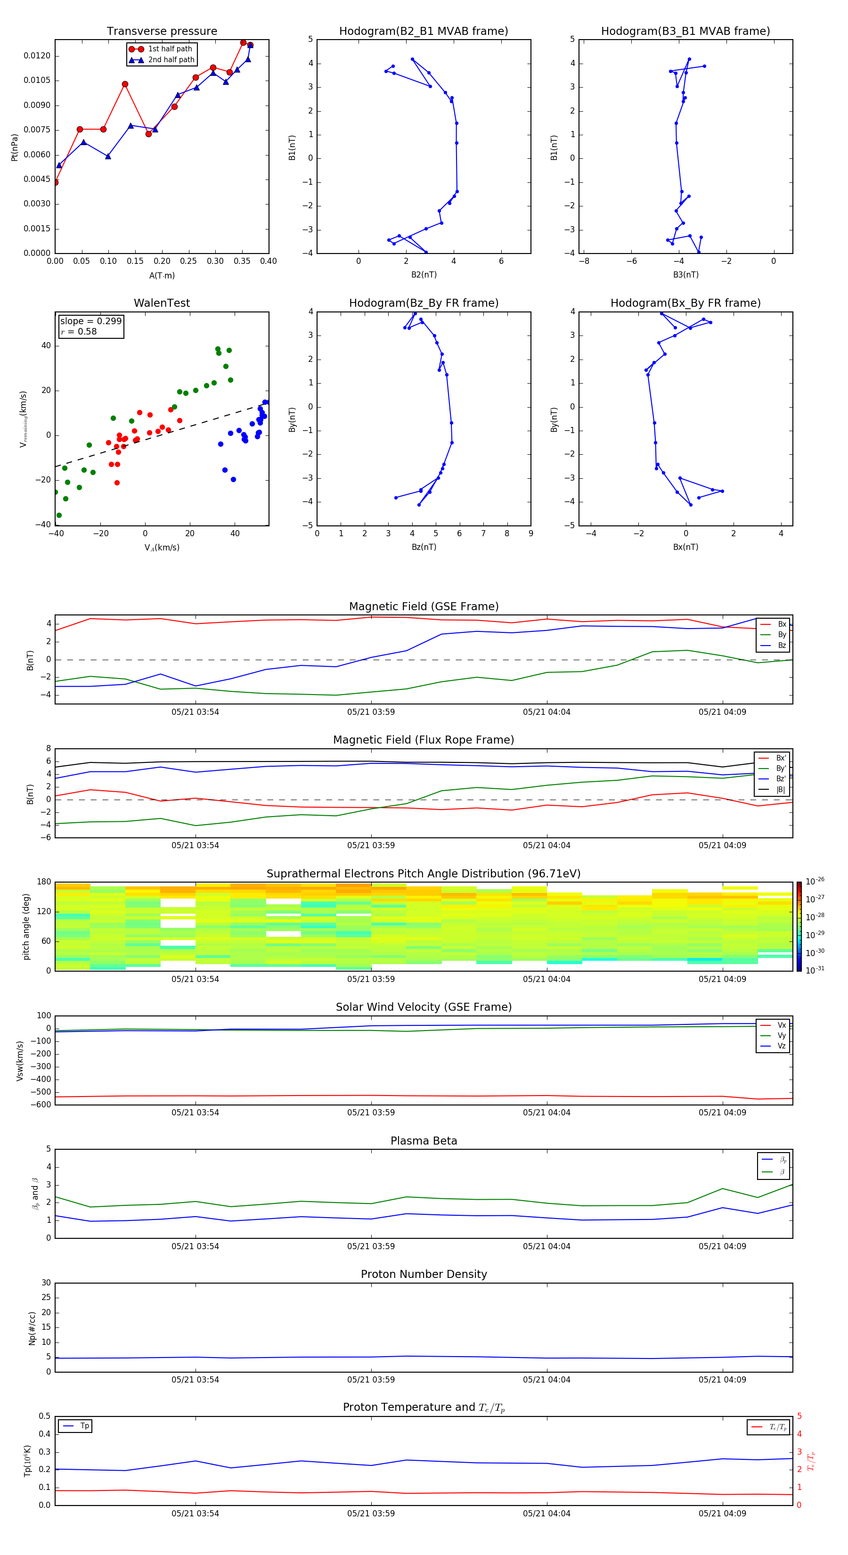Click the 'B2(nT)' x-axis label
The width and height of the screenshot is (848, 1555).
click(424, 275)
